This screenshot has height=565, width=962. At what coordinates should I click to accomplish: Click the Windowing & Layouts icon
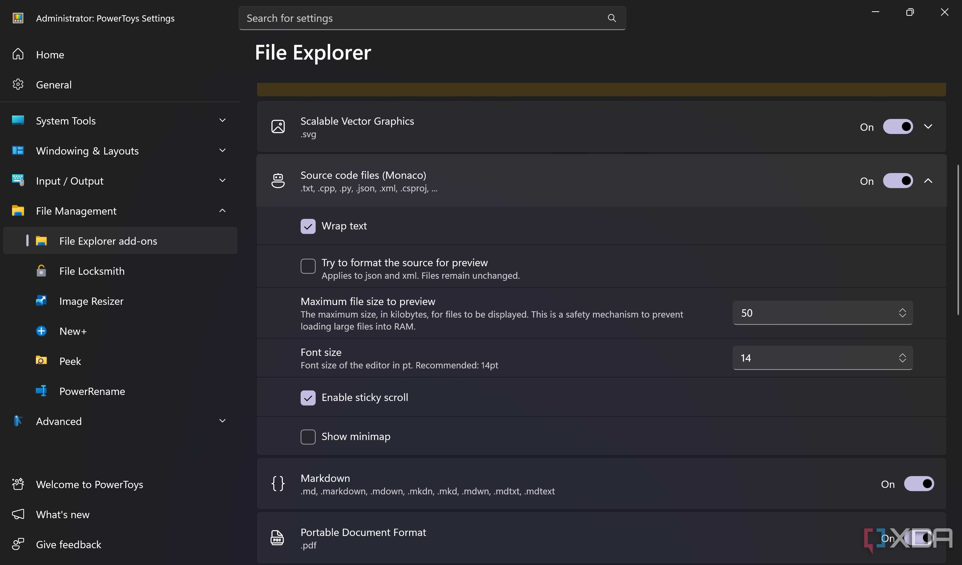click(x=18, y=151)
